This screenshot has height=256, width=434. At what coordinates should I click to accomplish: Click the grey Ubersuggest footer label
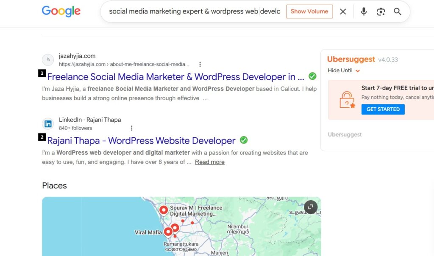pos(345,135)
